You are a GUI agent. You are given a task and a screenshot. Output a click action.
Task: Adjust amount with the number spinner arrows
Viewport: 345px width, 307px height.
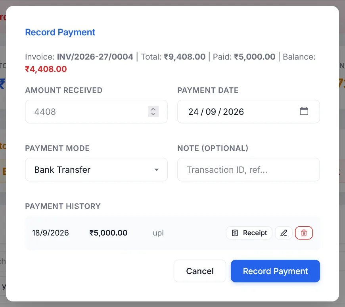point(153,112)
